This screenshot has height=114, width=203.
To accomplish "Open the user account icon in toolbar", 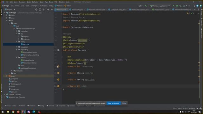I will (x=141, y=6).
